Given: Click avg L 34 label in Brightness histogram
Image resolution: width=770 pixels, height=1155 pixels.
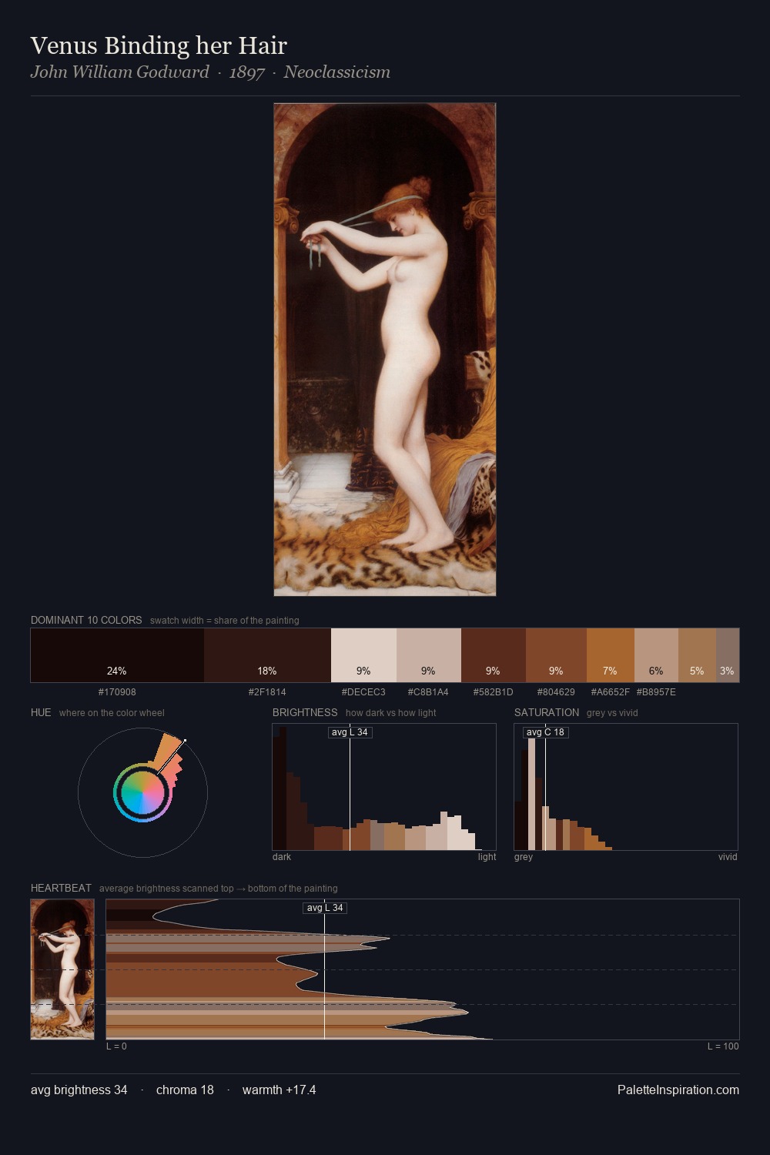Looking at the screenshot, I should tap(350, 732).
